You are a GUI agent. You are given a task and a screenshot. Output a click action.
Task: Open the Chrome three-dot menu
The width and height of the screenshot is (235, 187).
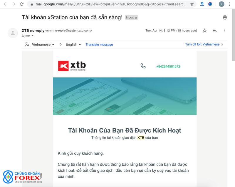pyautogui.click(x=229, y=4)
